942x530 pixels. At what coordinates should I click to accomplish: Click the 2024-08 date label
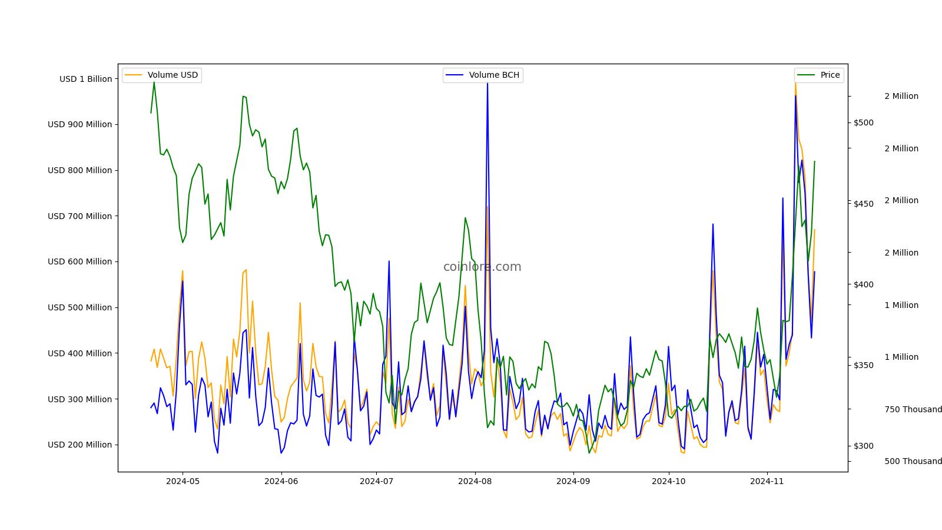tap(475, 481)
